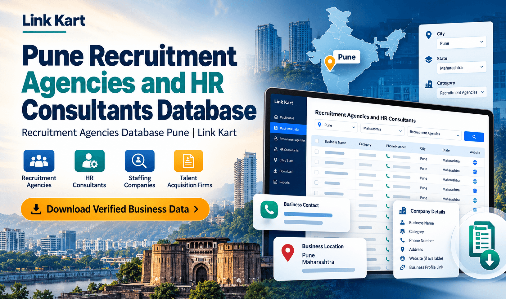Select Business Data in the tablet sidebar
The width and height of the screenshot is (506, 299).
(x=288, y=128)
